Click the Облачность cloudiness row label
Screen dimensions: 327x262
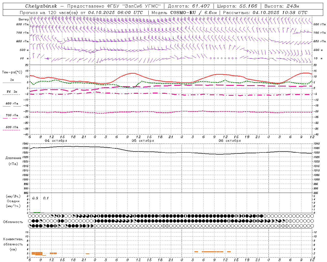13,222
